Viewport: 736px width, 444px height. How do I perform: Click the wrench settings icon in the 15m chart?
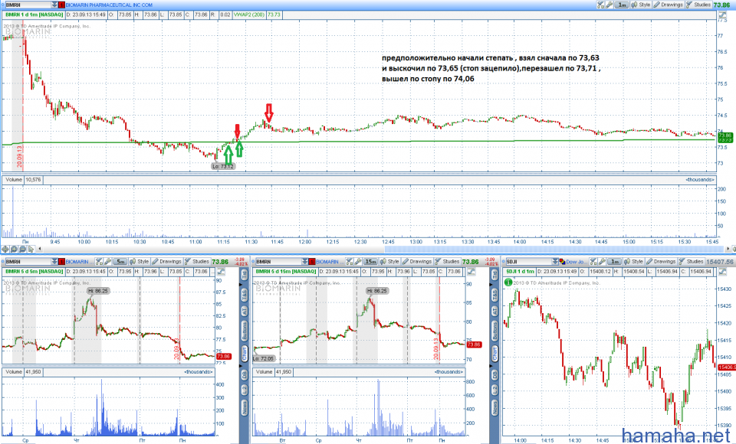358,262
